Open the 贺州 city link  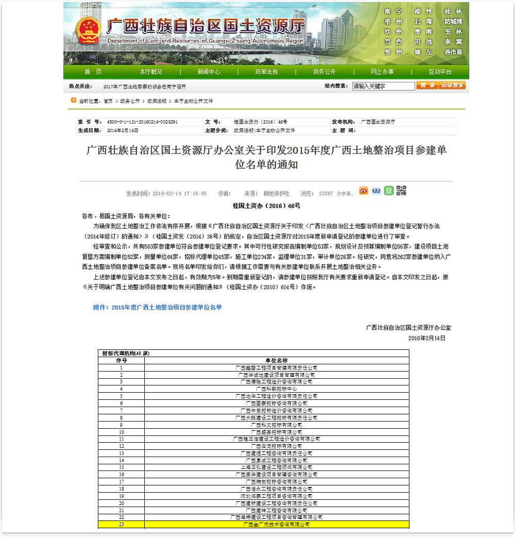point(393,52)
